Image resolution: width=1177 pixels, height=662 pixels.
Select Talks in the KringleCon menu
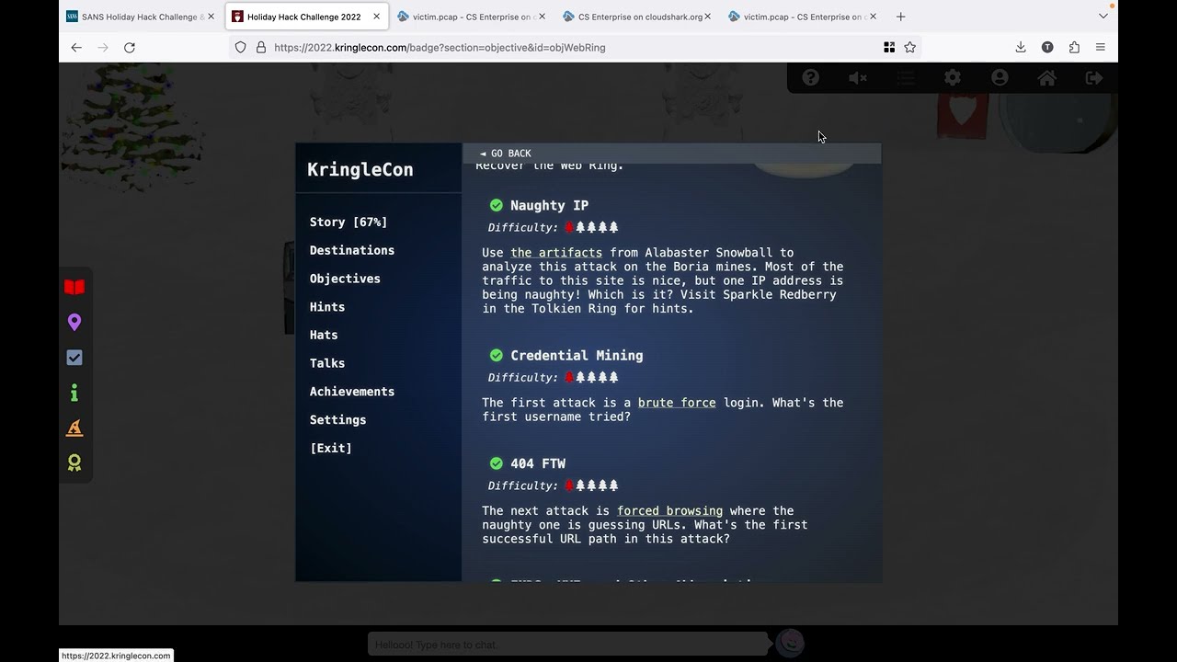point(327,363)
